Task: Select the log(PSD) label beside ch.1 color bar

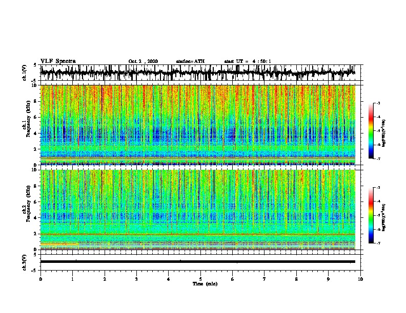Action: [384, 133]
